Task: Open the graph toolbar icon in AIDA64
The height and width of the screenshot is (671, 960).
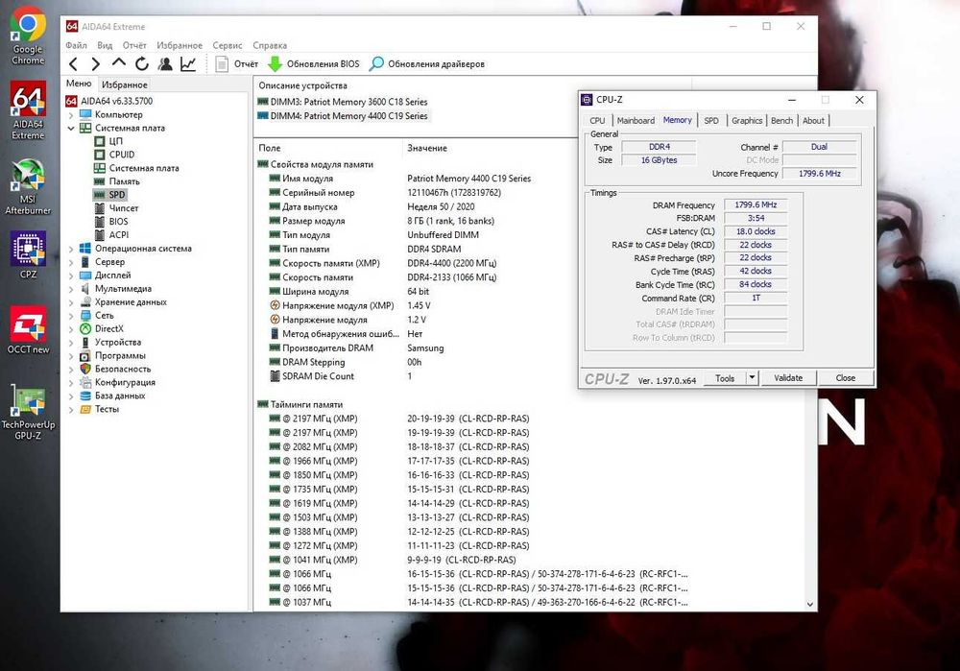Action: tap(188, 63)
